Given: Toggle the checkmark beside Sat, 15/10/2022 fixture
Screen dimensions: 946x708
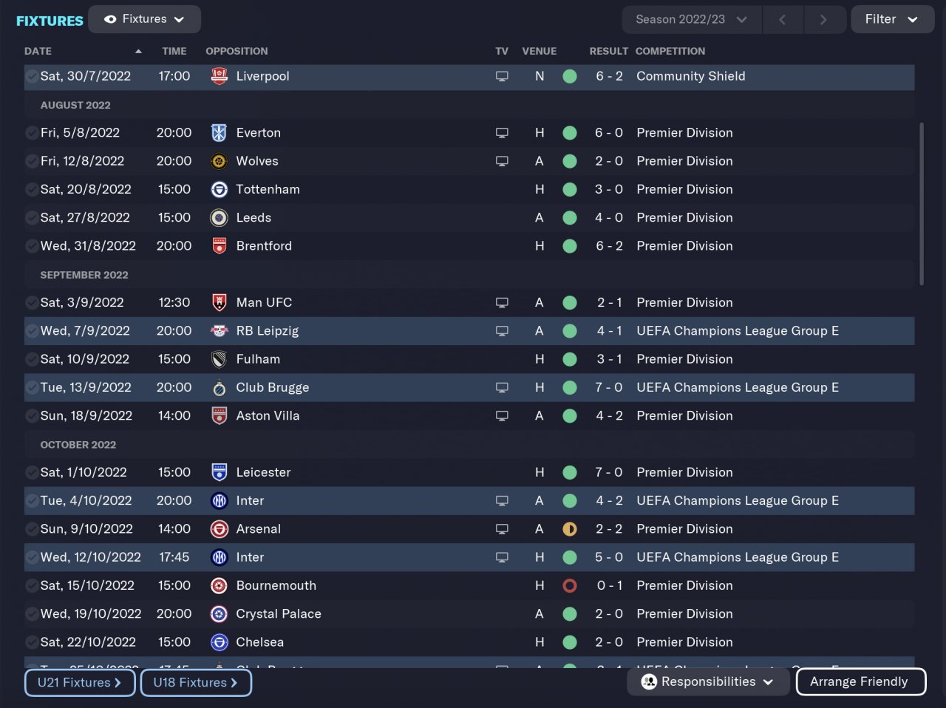Looking at the screenshot, I should pyautogui.click(x=32, y=585).
